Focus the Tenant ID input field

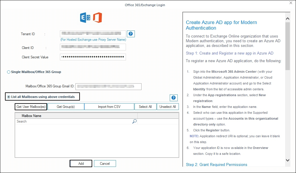tap(93, 33)
